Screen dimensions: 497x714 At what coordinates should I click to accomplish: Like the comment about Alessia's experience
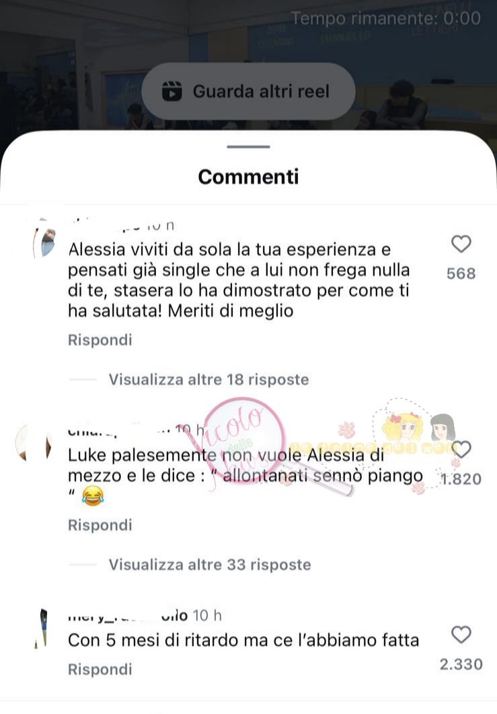click(x=461, y=244)
